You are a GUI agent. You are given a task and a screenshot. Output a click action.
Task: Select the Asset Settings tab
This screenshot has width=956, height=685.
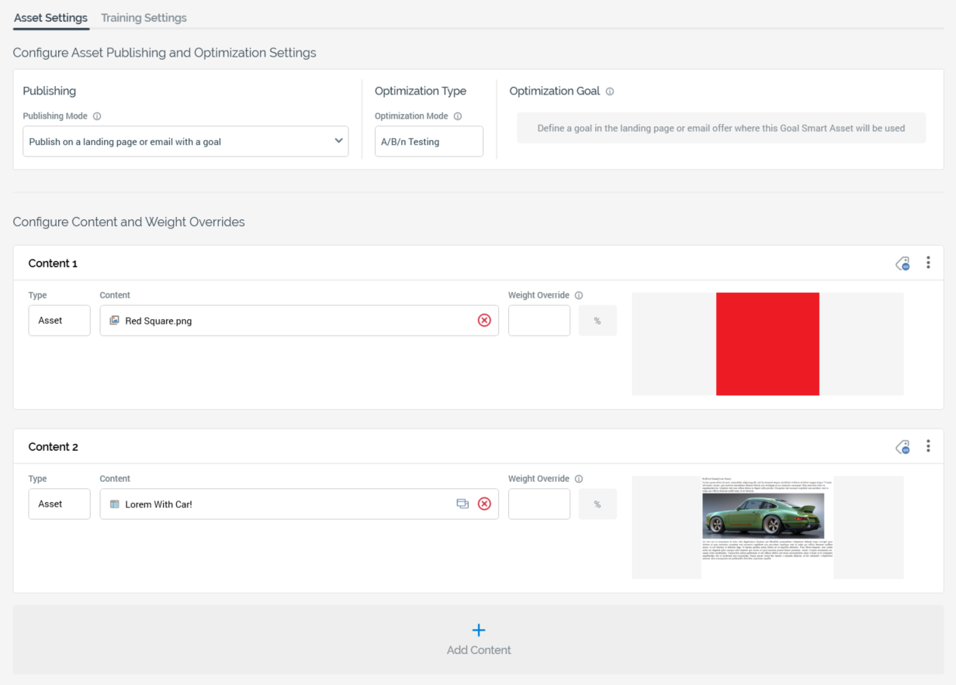[50, 18]
